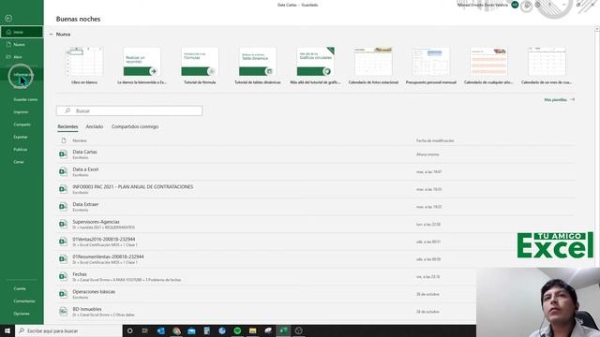Open OBS Studio from the taskbar

tap(299, 330)
